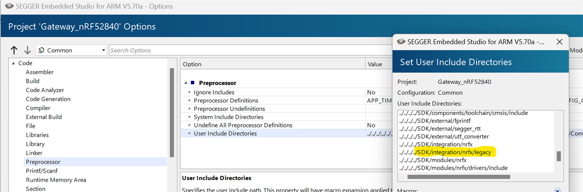Click the SDK/modules/nrfx/drivers/include path line
The height and width of the screenshot is (192, 583).
click(x=453, y=168)
